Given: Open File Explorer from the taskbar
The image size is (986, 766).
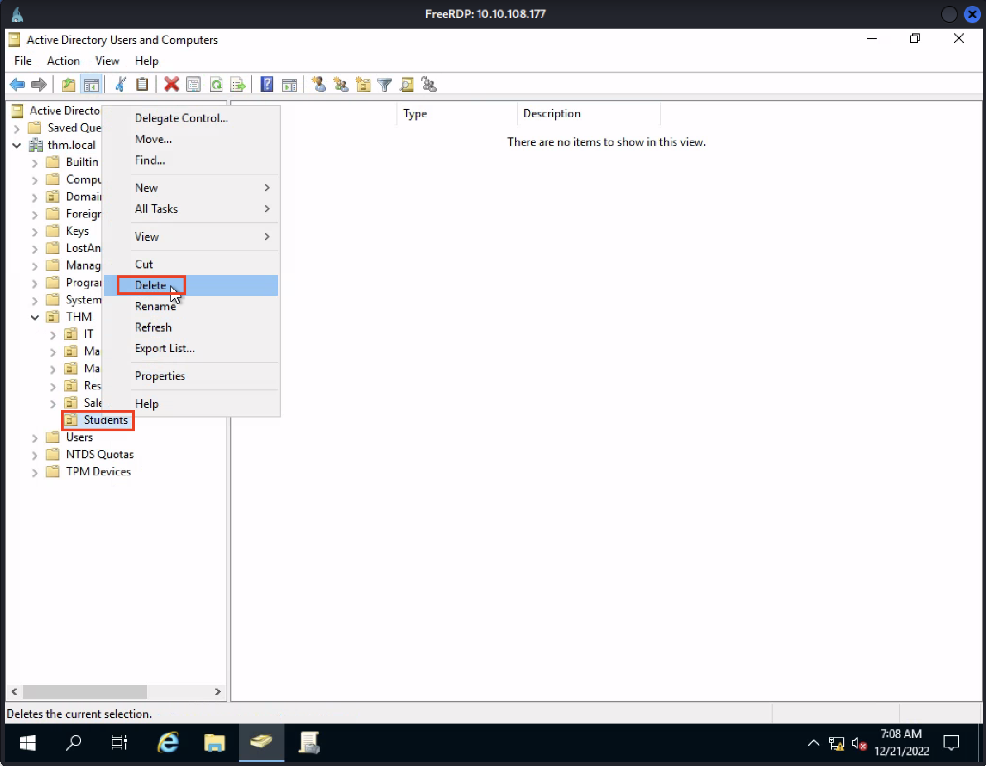Looking at the screenshot, I should (214, 743).
